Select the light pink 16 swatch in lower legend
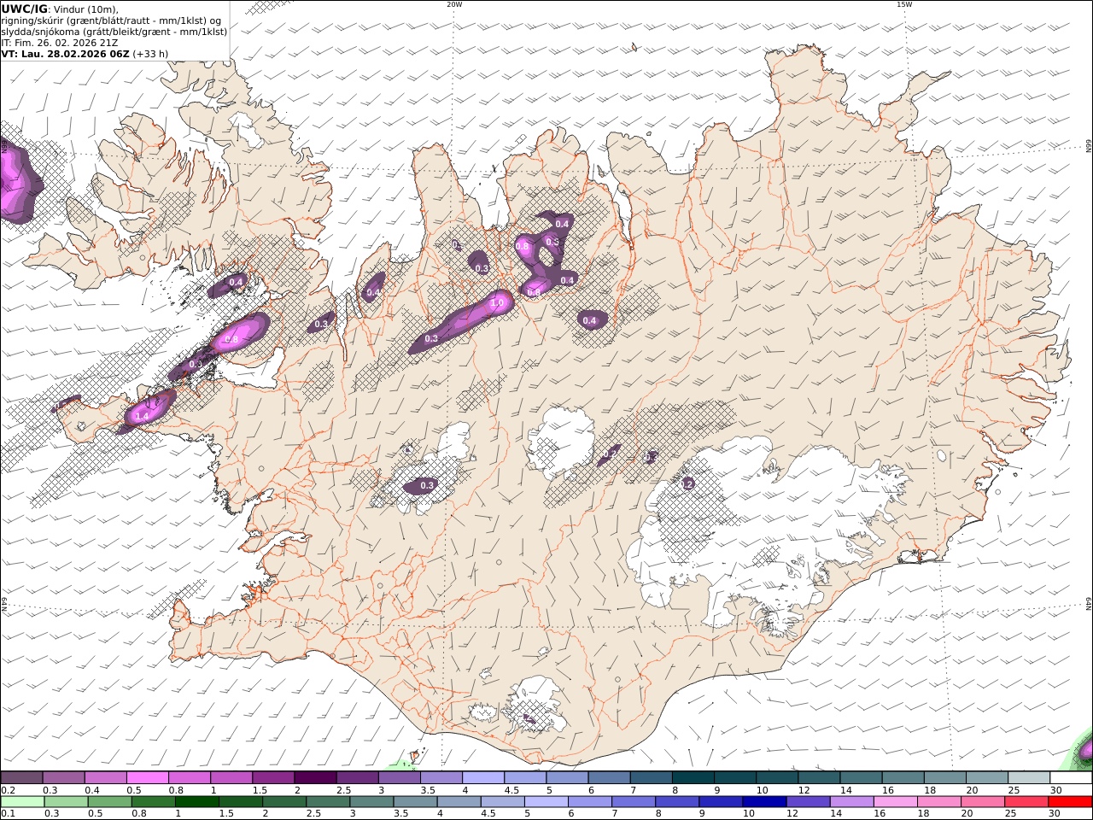The height and width of the screenshot is (820, 1093). tap(894, 802)
